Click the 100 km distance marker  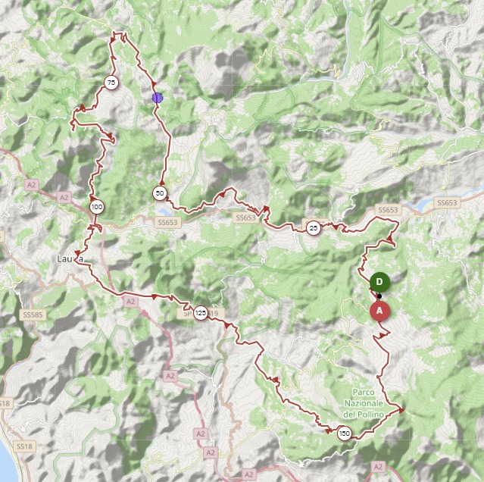tap(97, 207)
